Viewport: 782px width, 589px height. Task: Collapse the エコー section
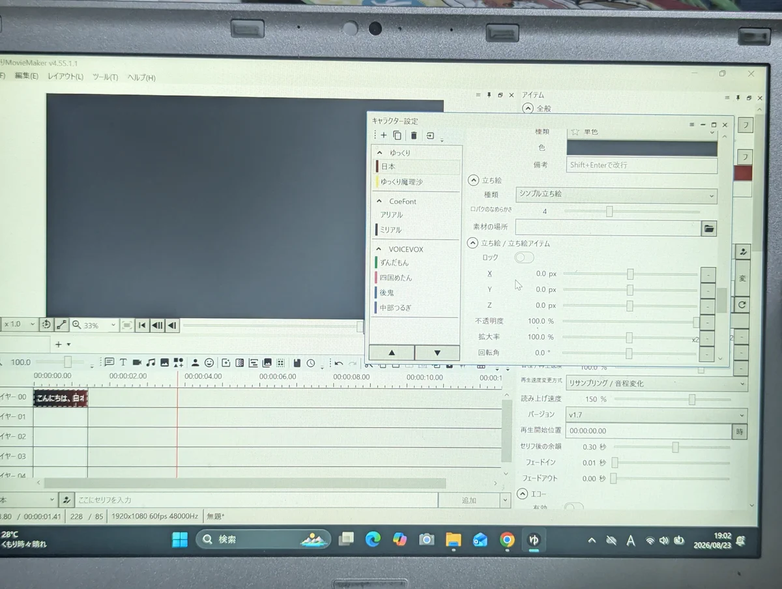pyautogui.click(x=523, y=494)
